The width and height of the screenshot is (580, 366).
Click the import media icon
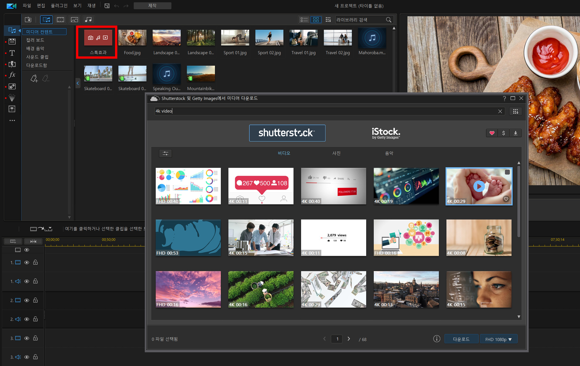tap(28, 20)
